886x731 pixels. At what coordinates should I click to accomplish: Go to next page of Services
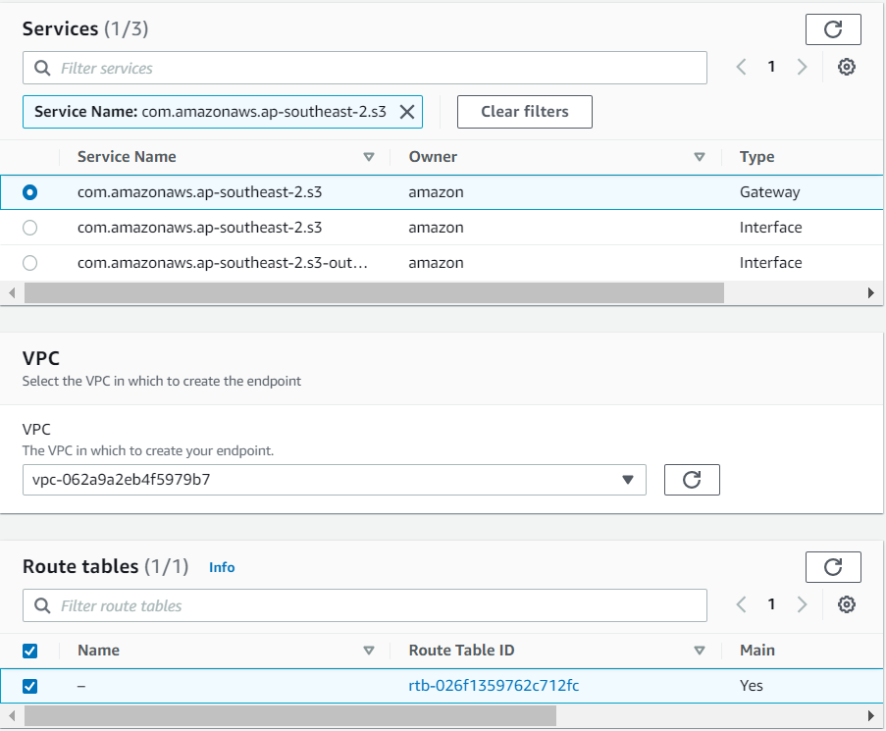pos(802,66)
